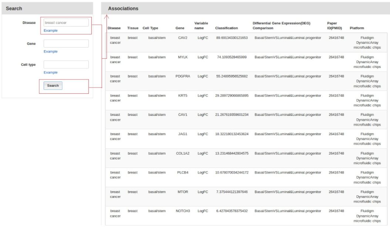Click the Disease input field
The width and height of the screenshot is (390, 227).
(66, 23)
